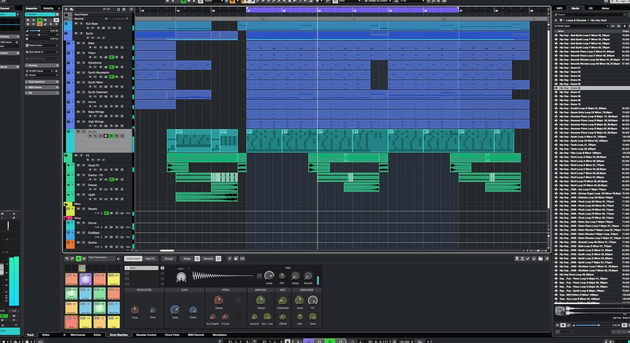Click Loops & Samples breadcrumb in Media
630x343 pixels.
click(x=576, y=20)
